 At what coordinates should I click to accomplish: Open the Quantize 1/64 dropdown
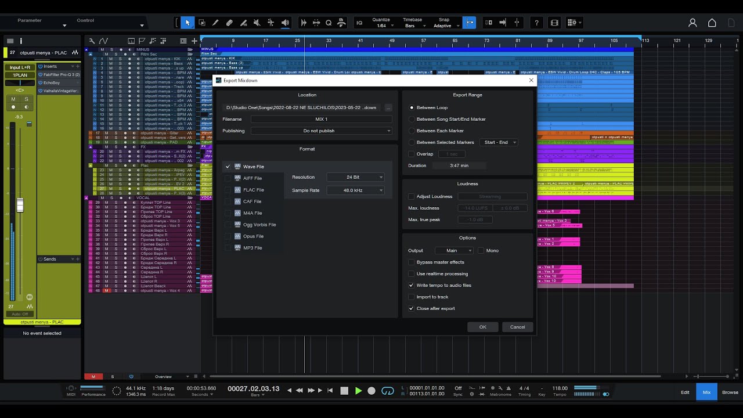click(383, 26)
